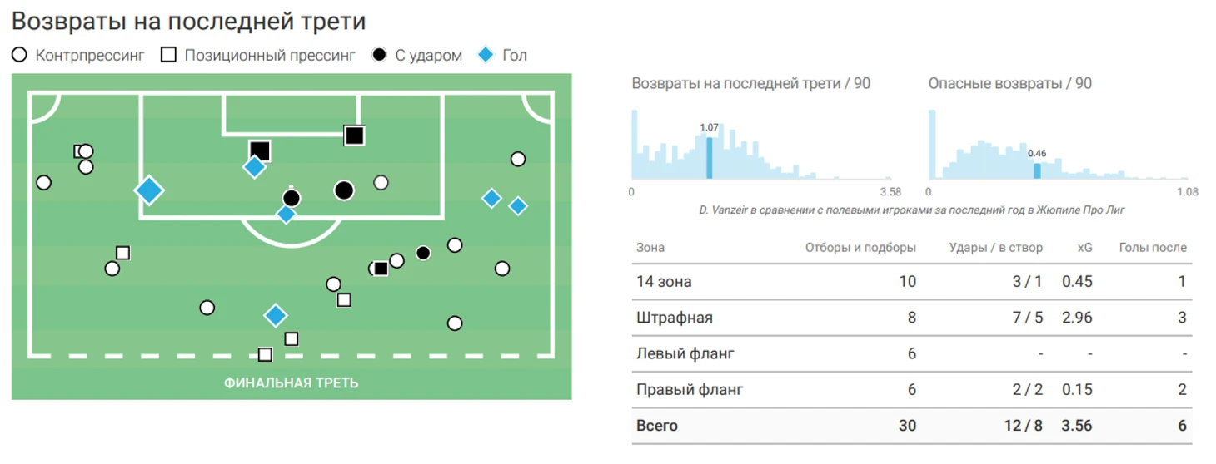
Task: Select the Правый фланг row label
Action: [x=690, y=389]
